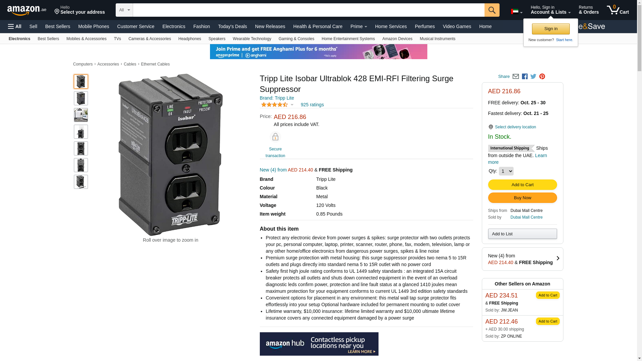This screenshot has width=642, height=361.
Task: Click the Add to Cart button
Action: coord(522,185)
